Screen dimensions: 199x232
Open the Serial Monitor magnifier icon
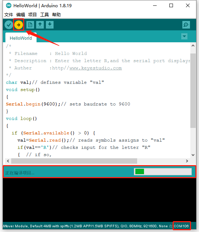tap(186, 25)
